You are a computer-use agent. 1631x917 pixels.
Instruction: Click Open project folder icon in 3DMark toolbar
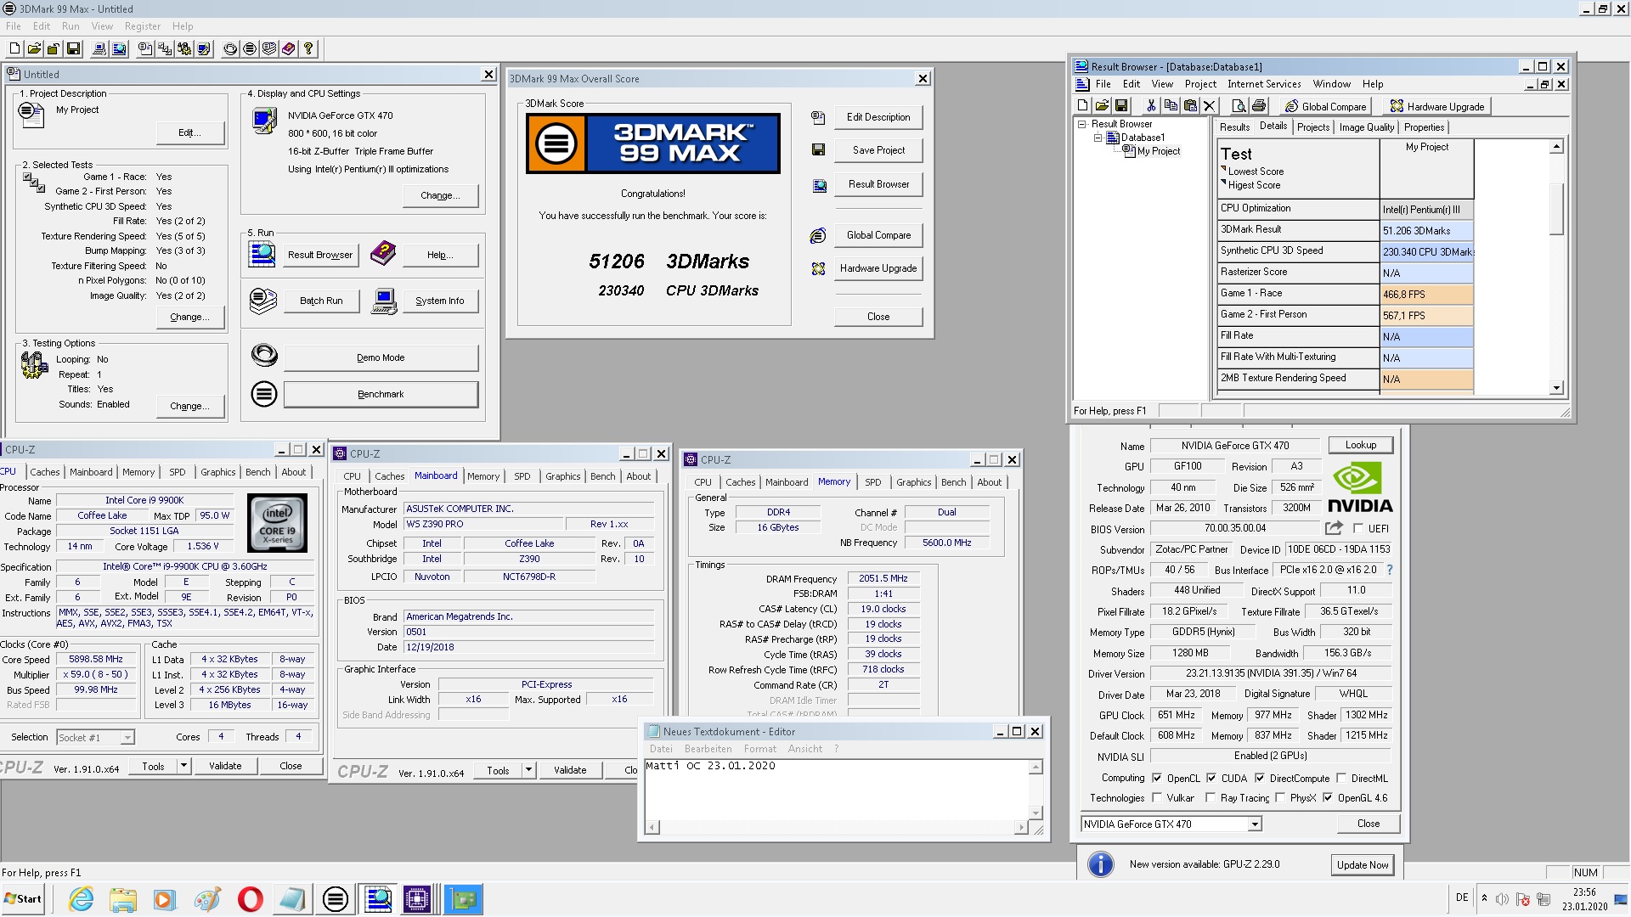point(34,49)
